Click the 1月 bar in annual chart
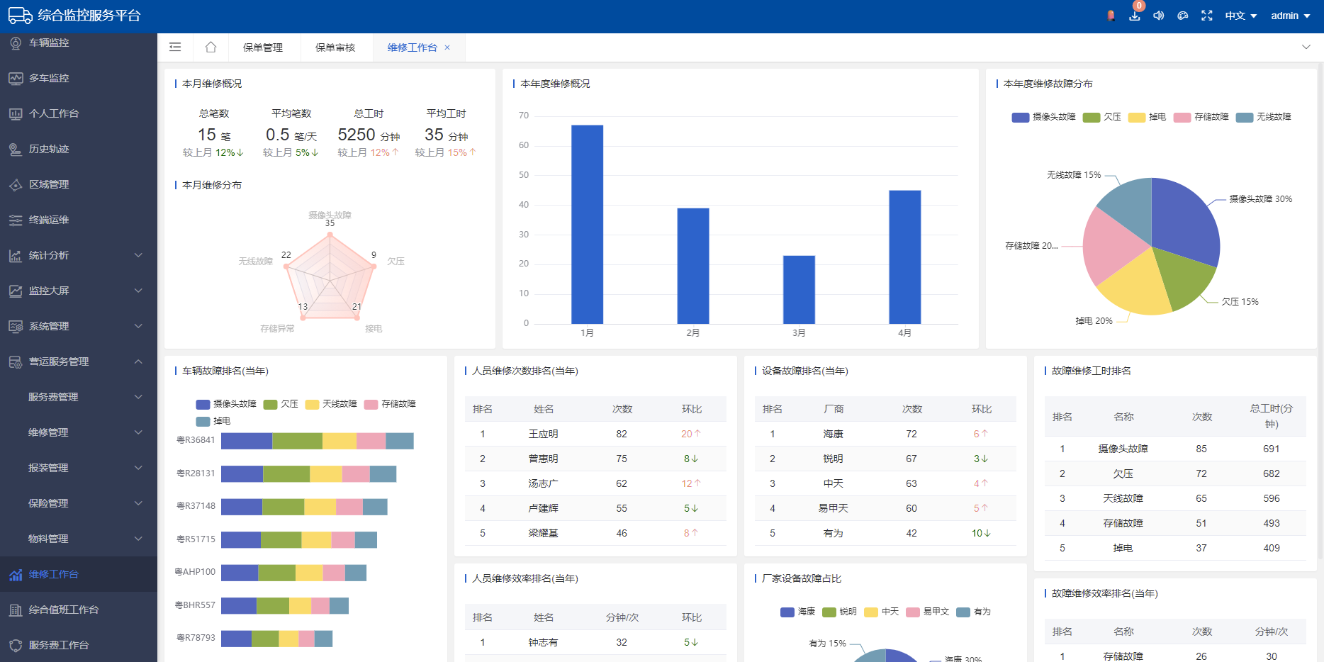 (x=587, y=224)
